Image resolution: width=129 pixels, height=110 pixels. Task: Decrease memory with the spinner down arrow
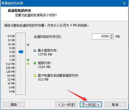tap(112, 38)
